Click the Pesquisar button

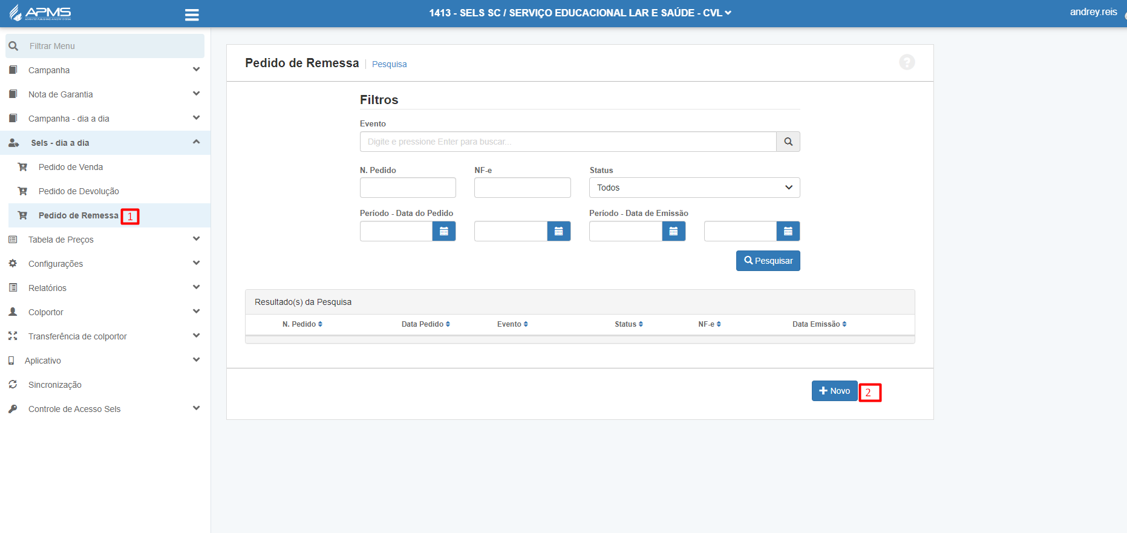[768, 261]
